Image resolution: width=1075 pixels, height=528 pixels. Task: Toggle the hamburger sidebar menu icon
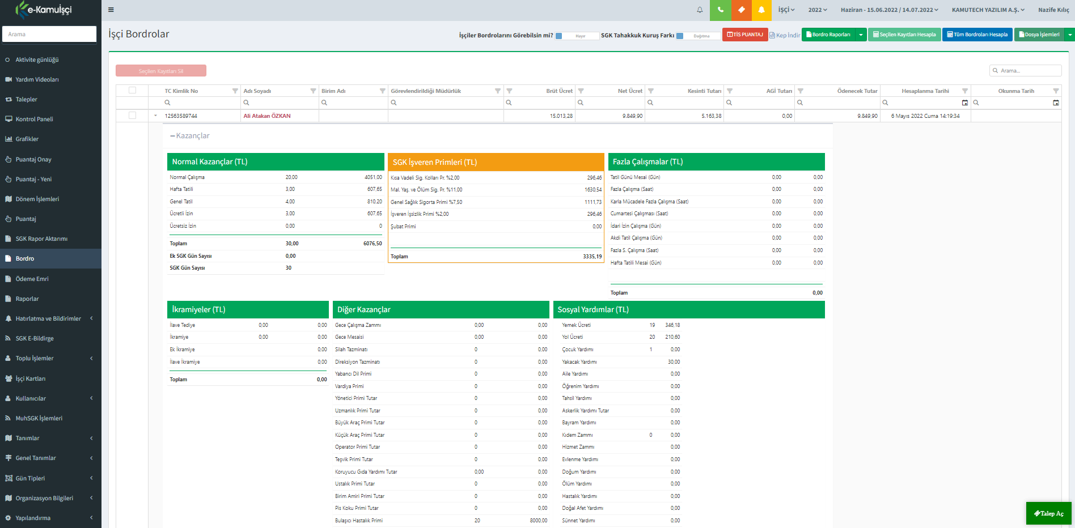coord(111,10)
